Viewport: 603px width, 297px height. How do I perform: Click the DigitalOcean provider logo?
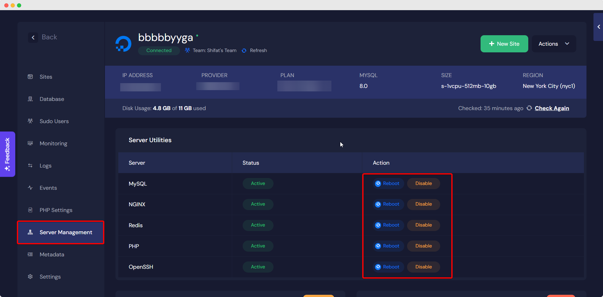(123, 43)
